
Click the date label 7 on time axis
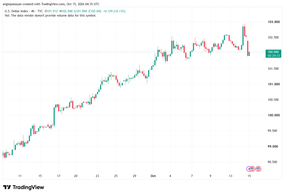[x=192, y=176]
